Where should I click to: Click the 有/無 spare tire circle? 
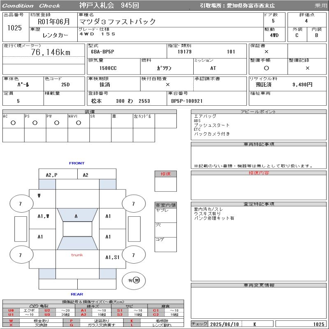point(134,280)
